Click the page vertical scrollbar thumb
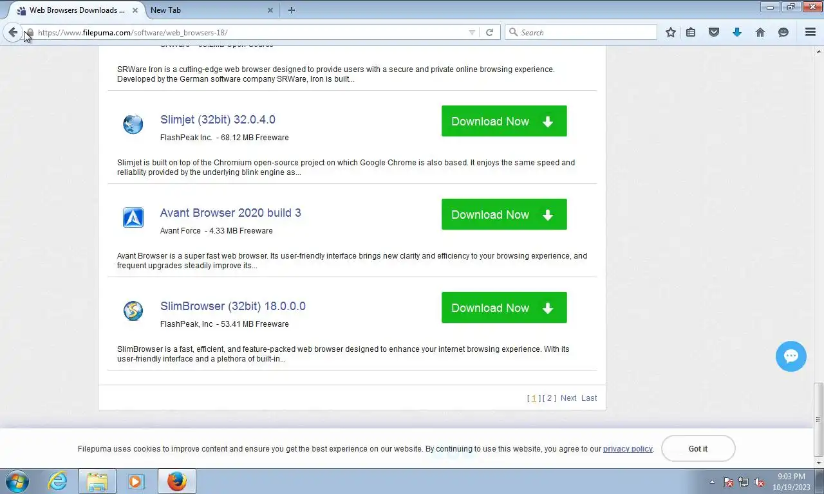 [818, 418]
